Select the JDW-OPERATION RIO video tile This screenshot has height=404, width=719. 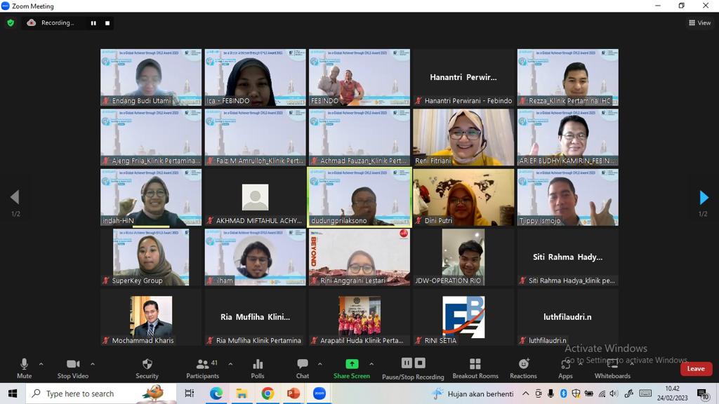463,257
